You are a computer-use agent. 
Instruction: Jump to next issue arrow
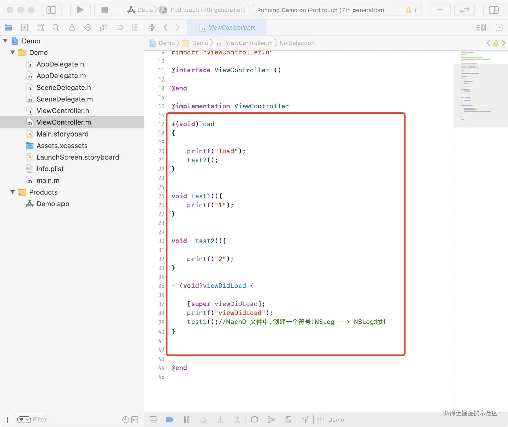tap(503, 43)
